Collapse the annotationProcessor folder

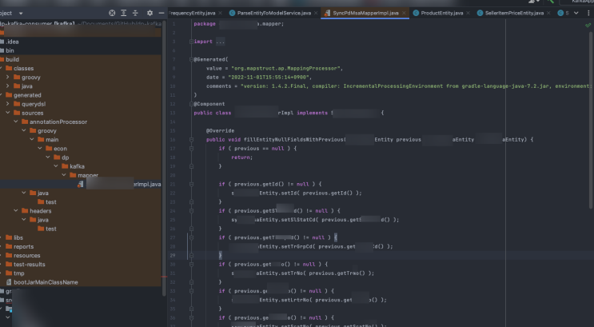tap(15, 122)
